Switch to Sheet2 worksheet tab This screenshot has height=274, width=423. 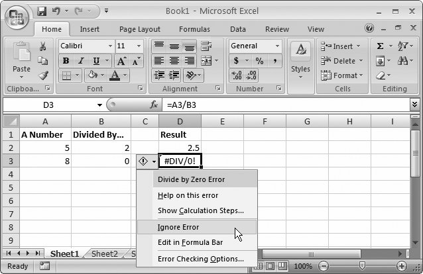105,253
